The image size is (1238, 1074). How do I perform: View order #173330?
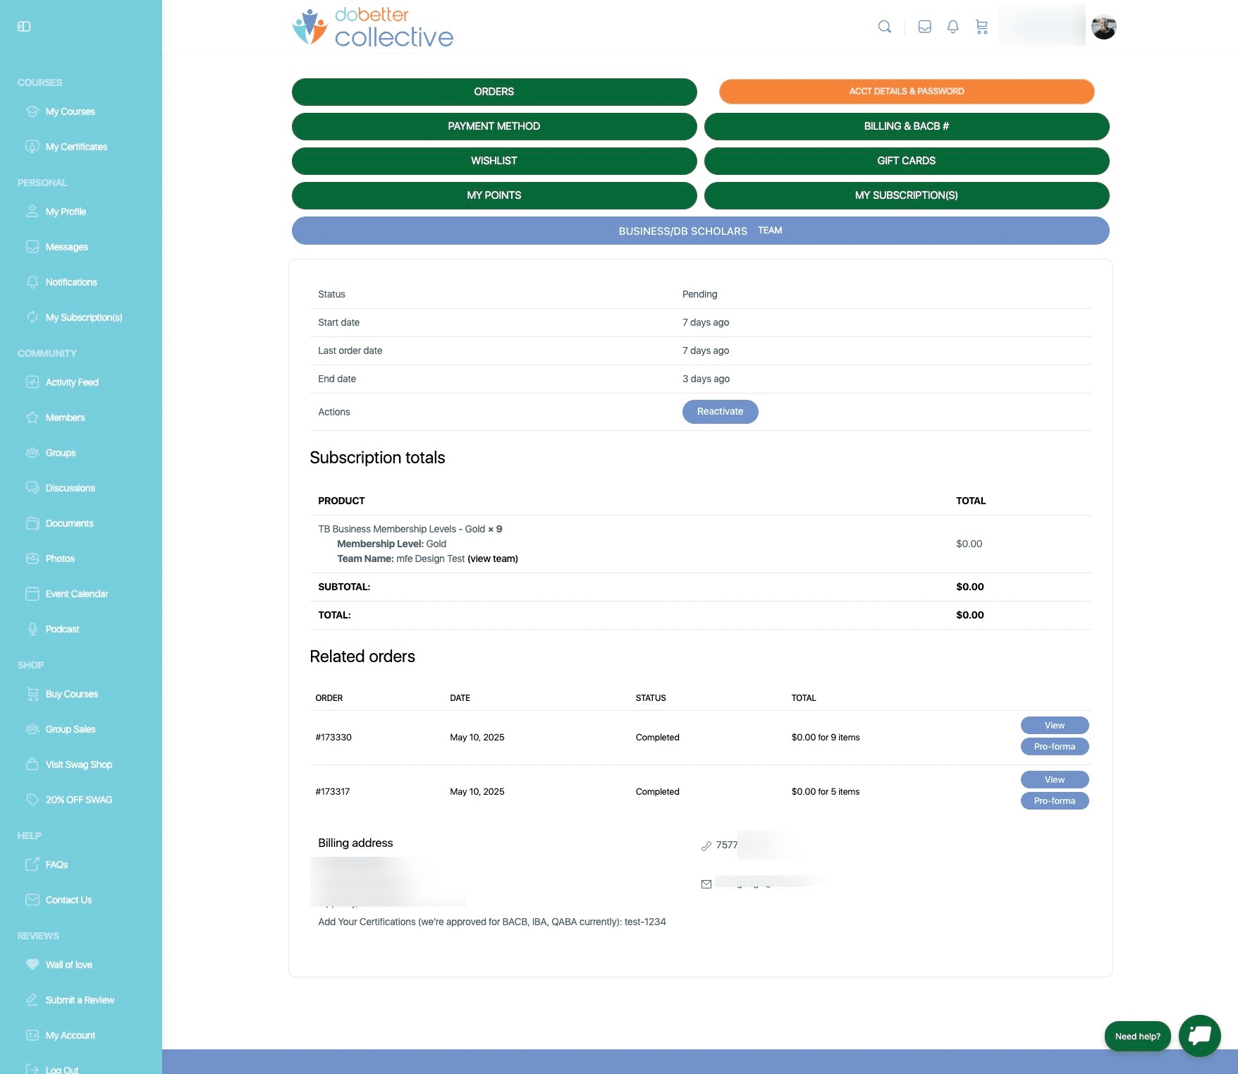(1054, 725)
